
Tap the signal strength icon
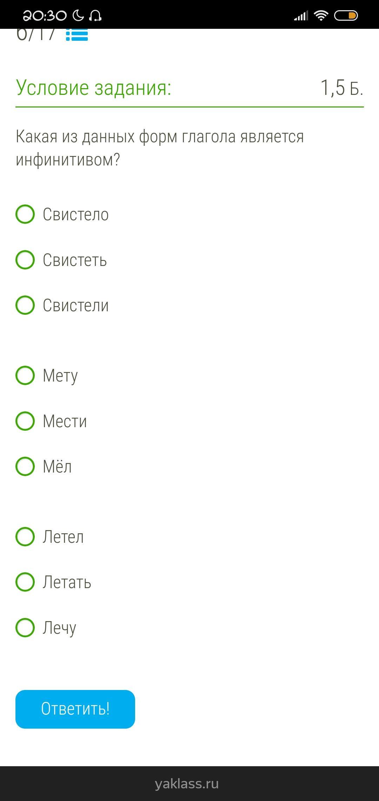pyautogui.click(x=301, y=16)
